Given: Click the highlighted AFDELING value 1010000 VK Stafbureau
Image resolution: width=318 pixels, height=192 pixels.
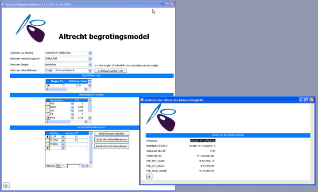Looking at the screenshot, I should 202,141.
